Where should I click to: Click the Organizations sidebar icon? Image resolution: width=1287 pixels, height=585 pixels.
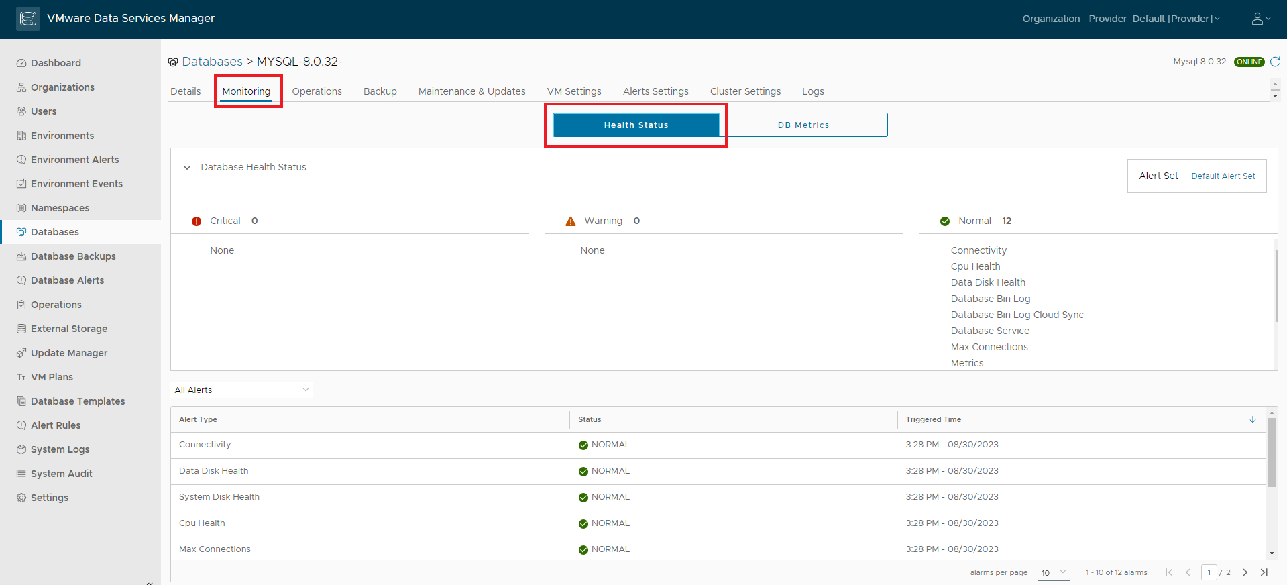21,87
